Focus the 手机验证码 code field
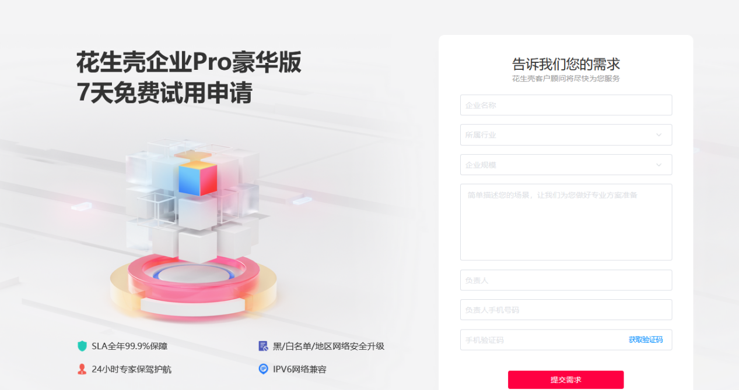Screen dimensions: 739x390 coord(540,340)
